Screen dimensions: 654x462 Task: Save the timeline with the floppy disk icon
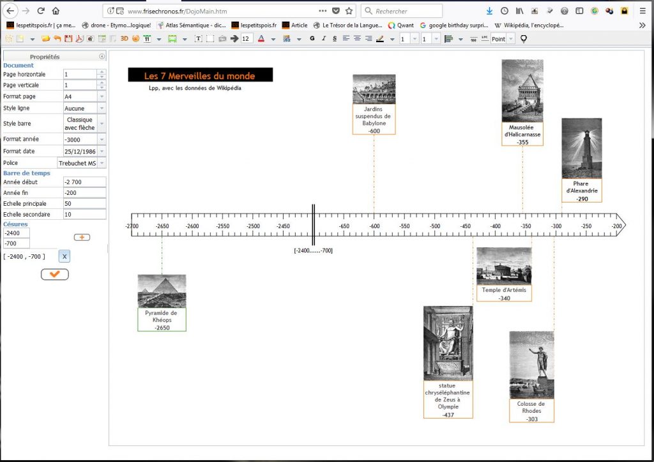coord(68,39)
